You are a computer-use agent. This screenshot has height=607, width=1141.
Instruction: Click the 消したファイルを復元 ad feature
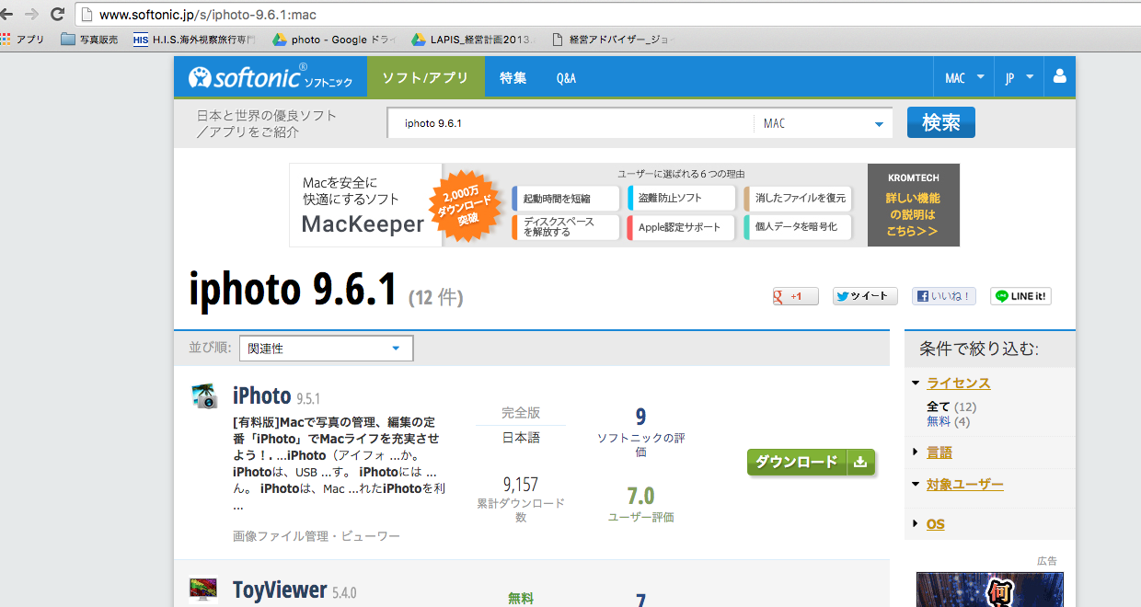798,199
